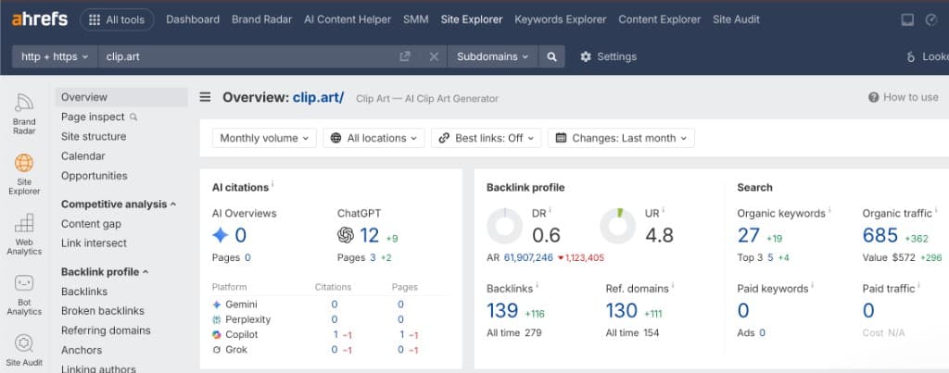Go to Dashboard in top nav
The image size is (949, 373).
click(193, 19)
